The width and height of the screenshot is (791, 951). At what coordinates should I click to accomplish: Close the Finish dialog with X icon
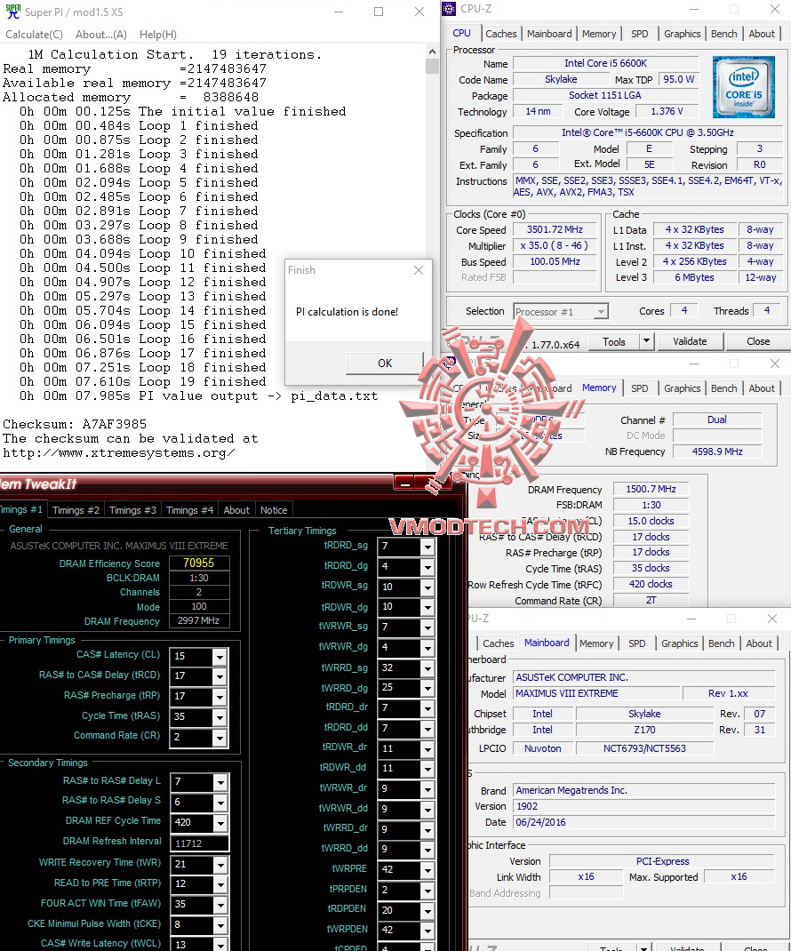pos(419,270)
